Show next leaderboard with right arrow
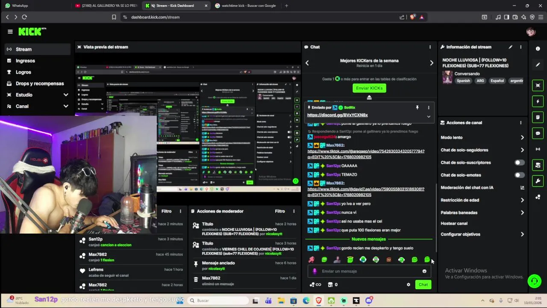 click(432, 63)
